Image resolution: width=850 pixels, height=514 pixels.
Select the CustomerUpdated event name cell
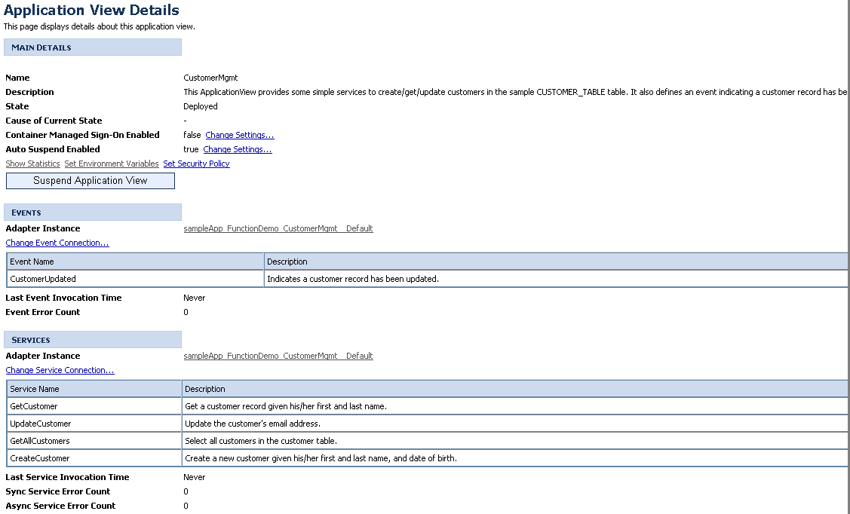[x=135, y=279]
